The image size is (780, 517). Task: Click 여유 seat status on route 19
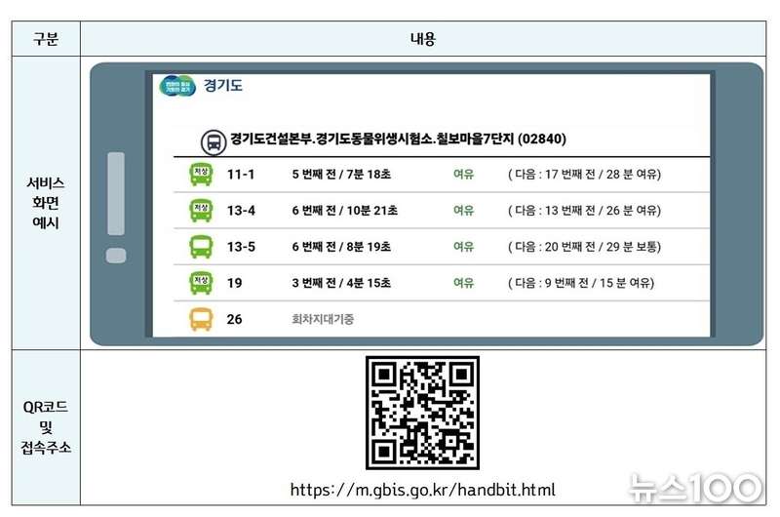(x=463, y=283)
